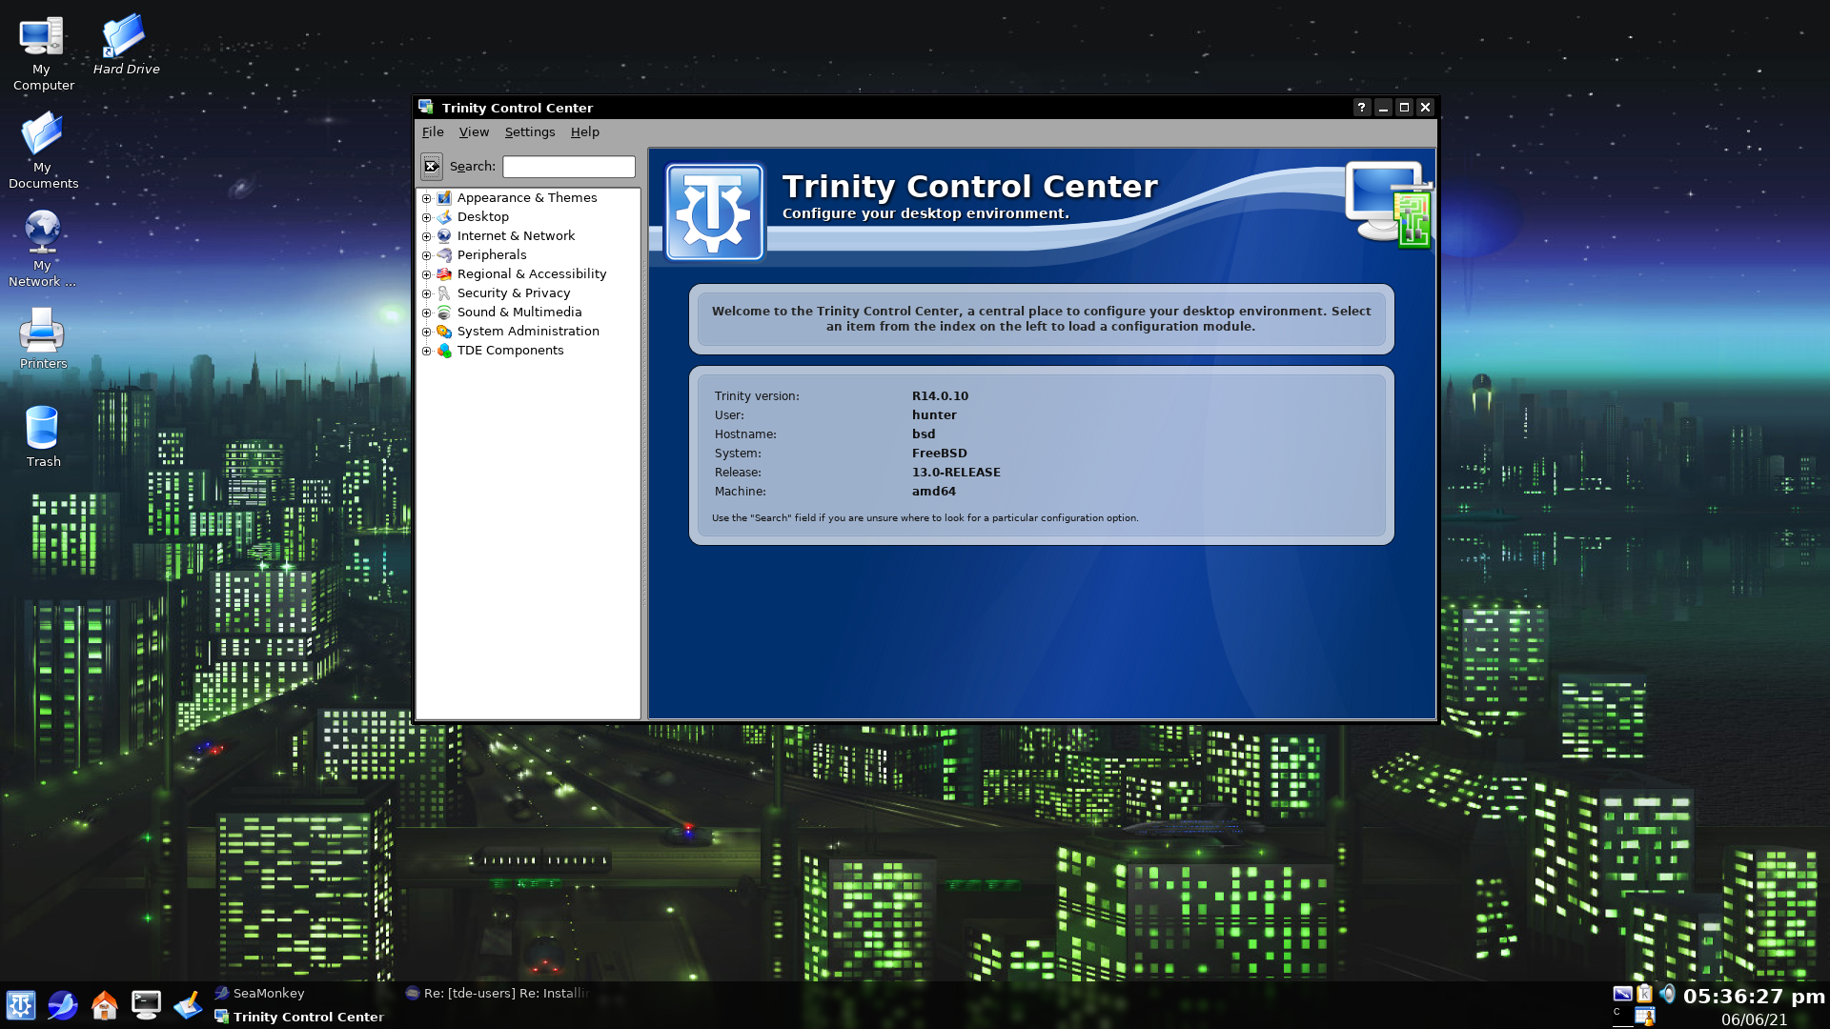Expand the Regional & Accessibility tree node
The width and height of the screenshot is (1830, 1029).
coord(427,274)
